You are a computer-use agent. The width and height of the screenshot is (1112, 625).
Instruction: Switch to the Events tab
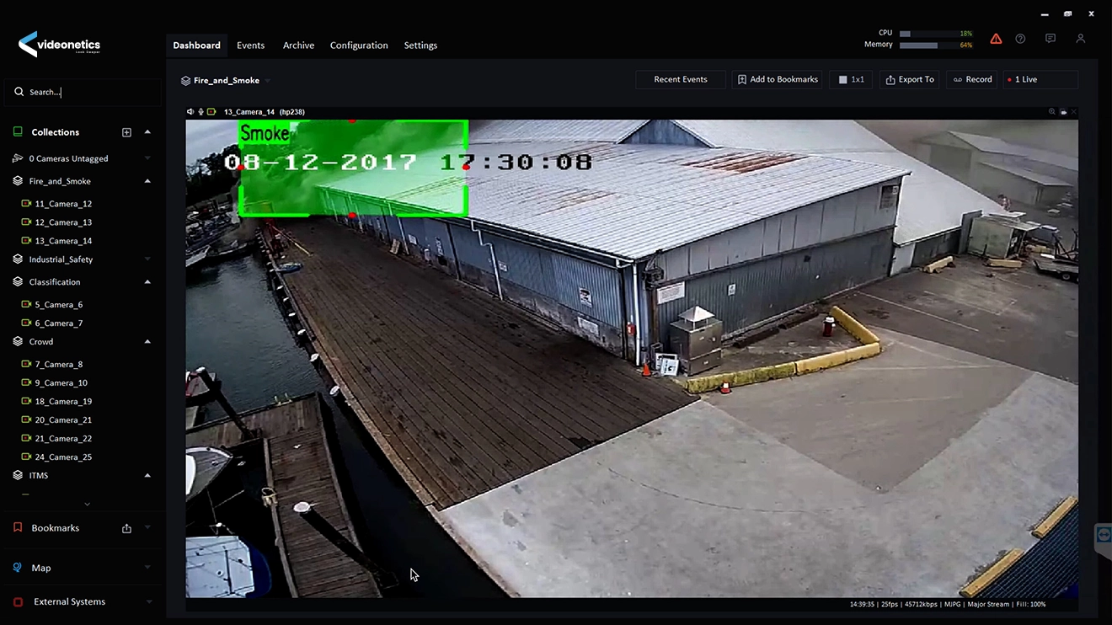point(250,45)
